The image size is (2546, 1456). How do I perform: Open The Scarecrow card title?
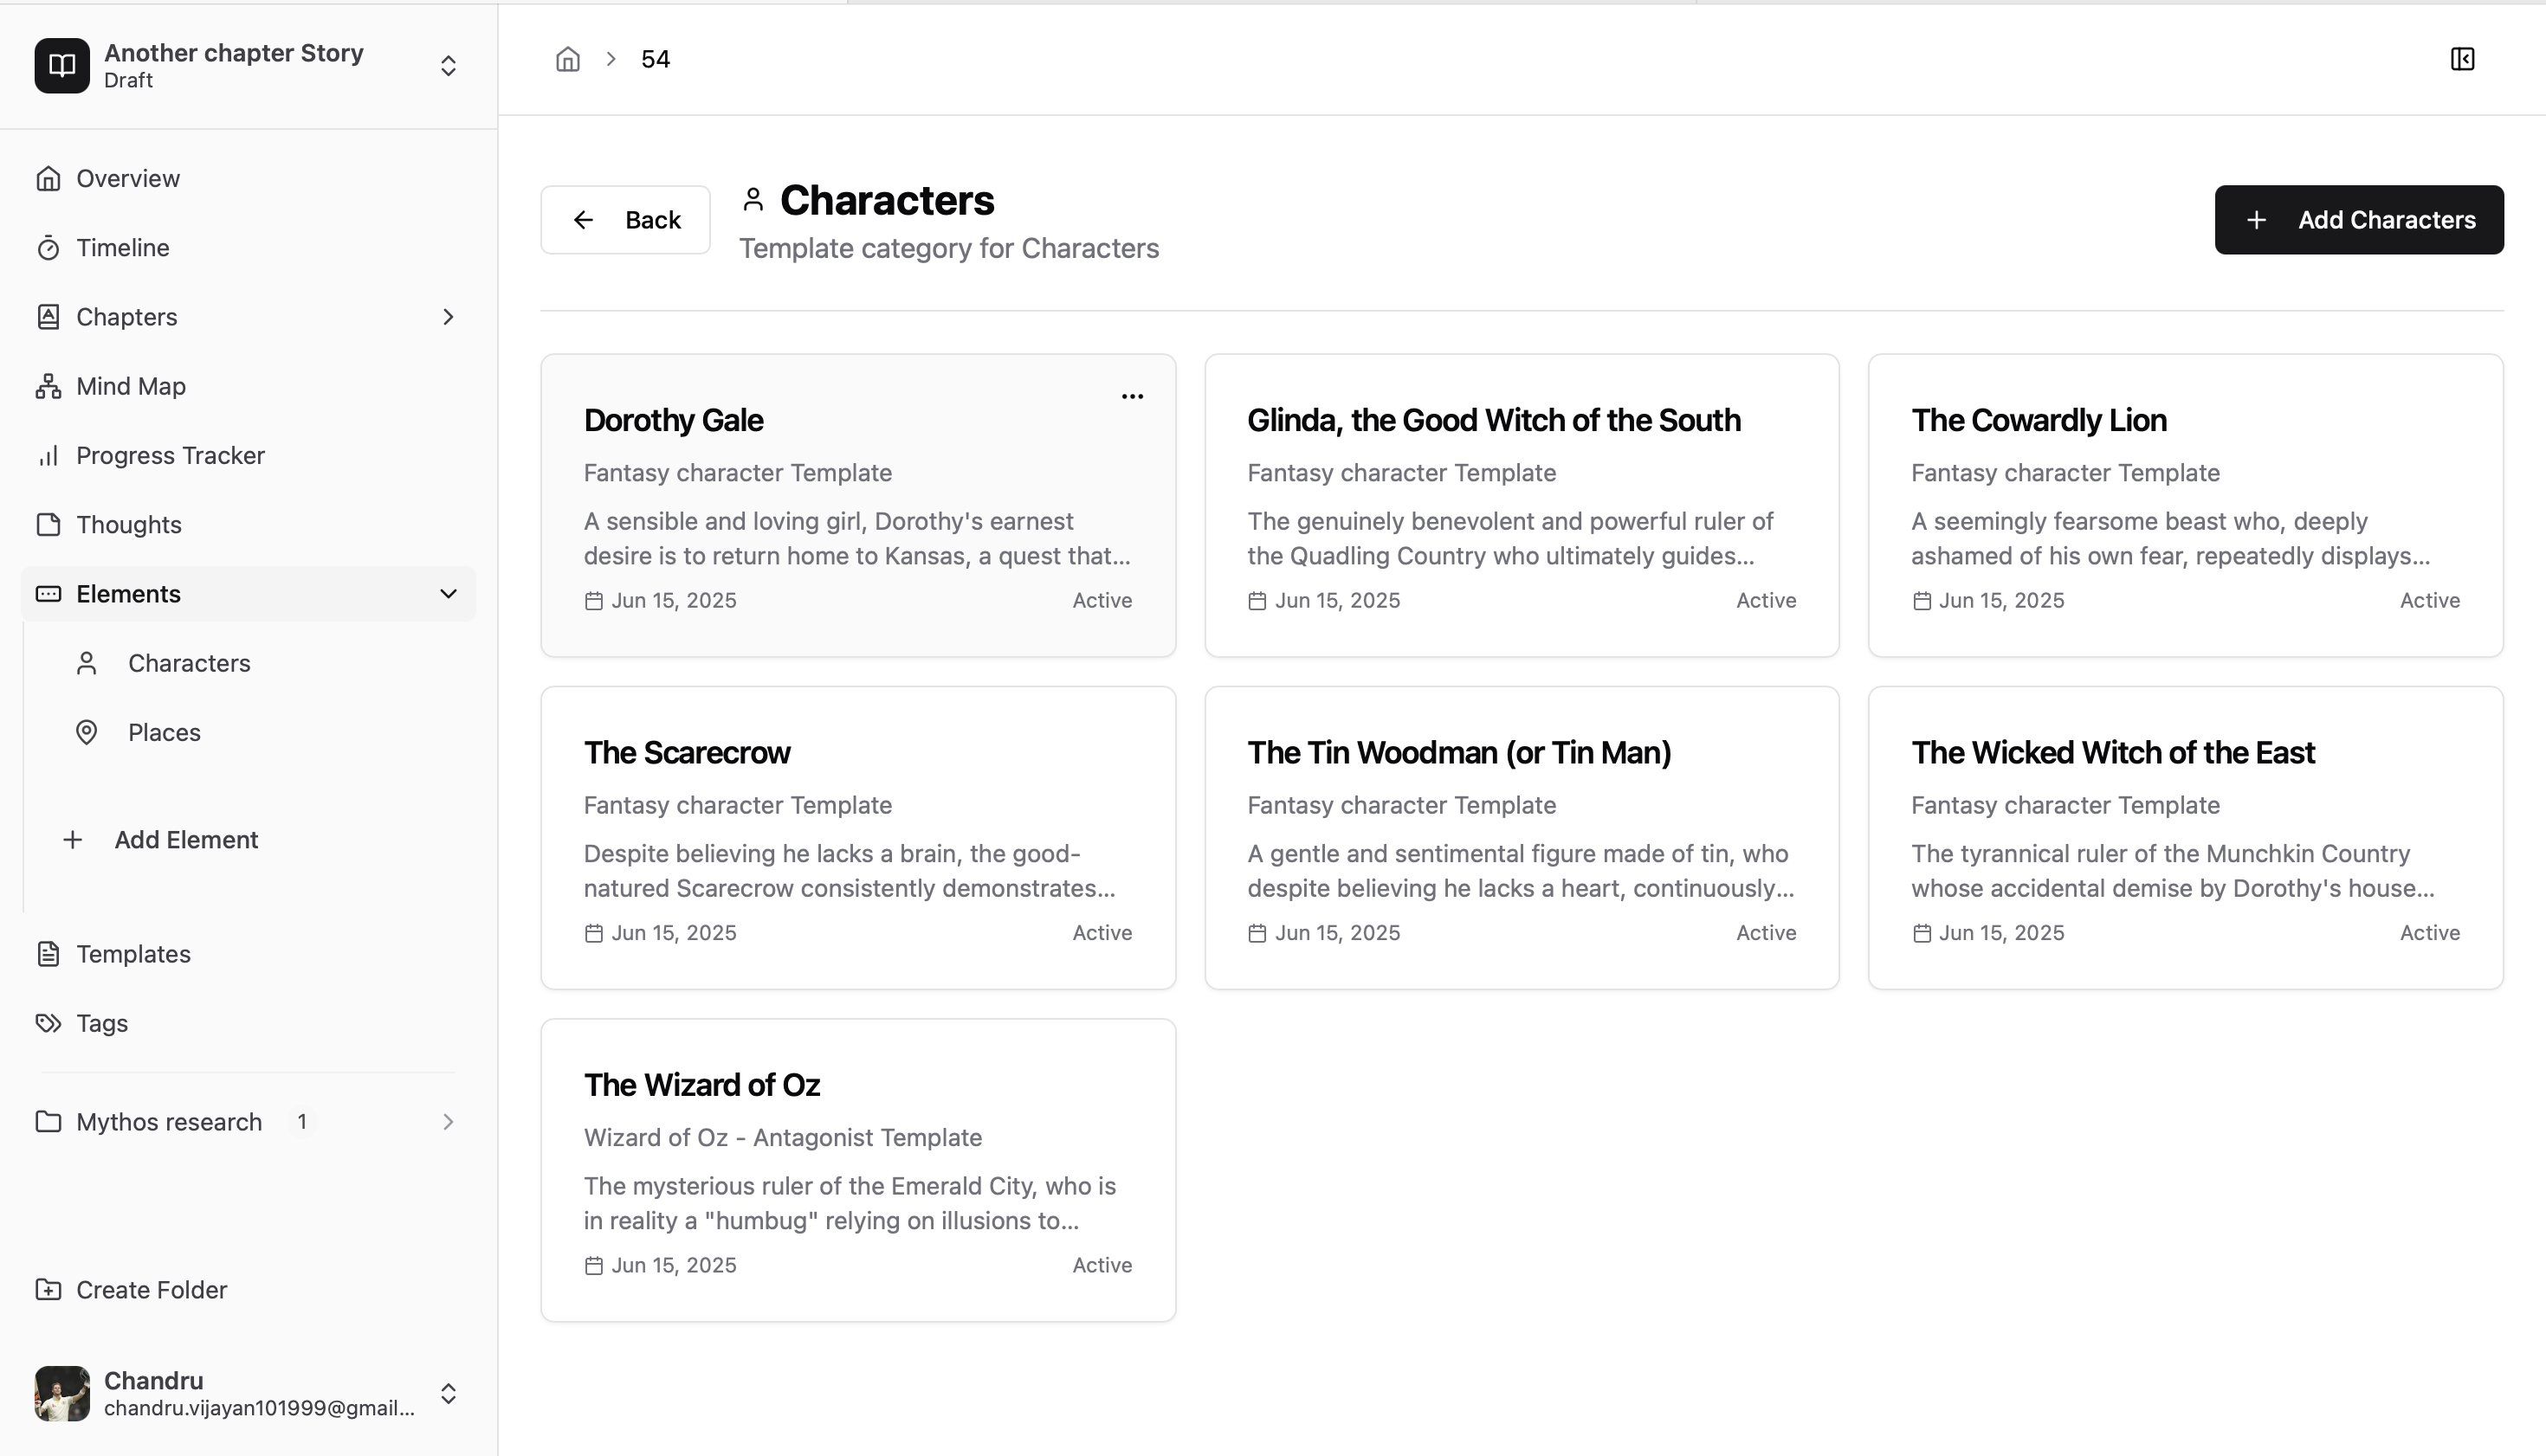688,753
